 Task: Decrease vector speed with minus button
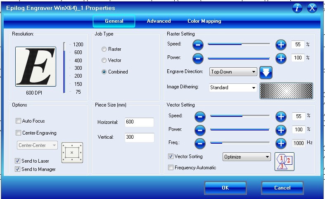200,117
